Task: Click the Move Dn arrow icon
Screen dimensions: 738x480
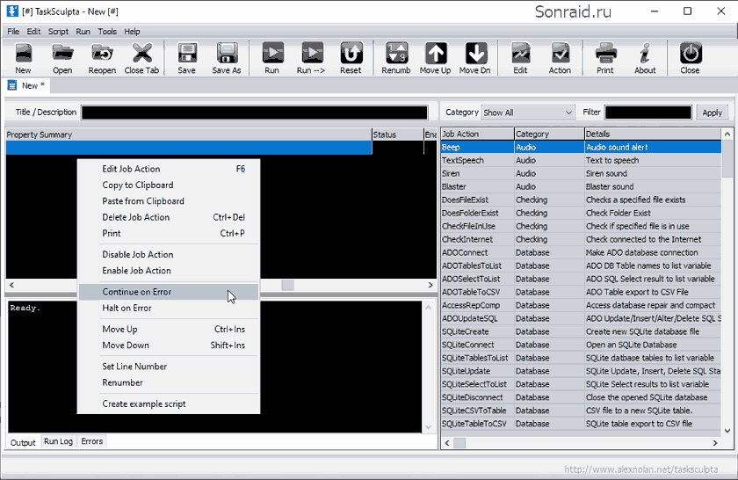Action: [475, 54]
